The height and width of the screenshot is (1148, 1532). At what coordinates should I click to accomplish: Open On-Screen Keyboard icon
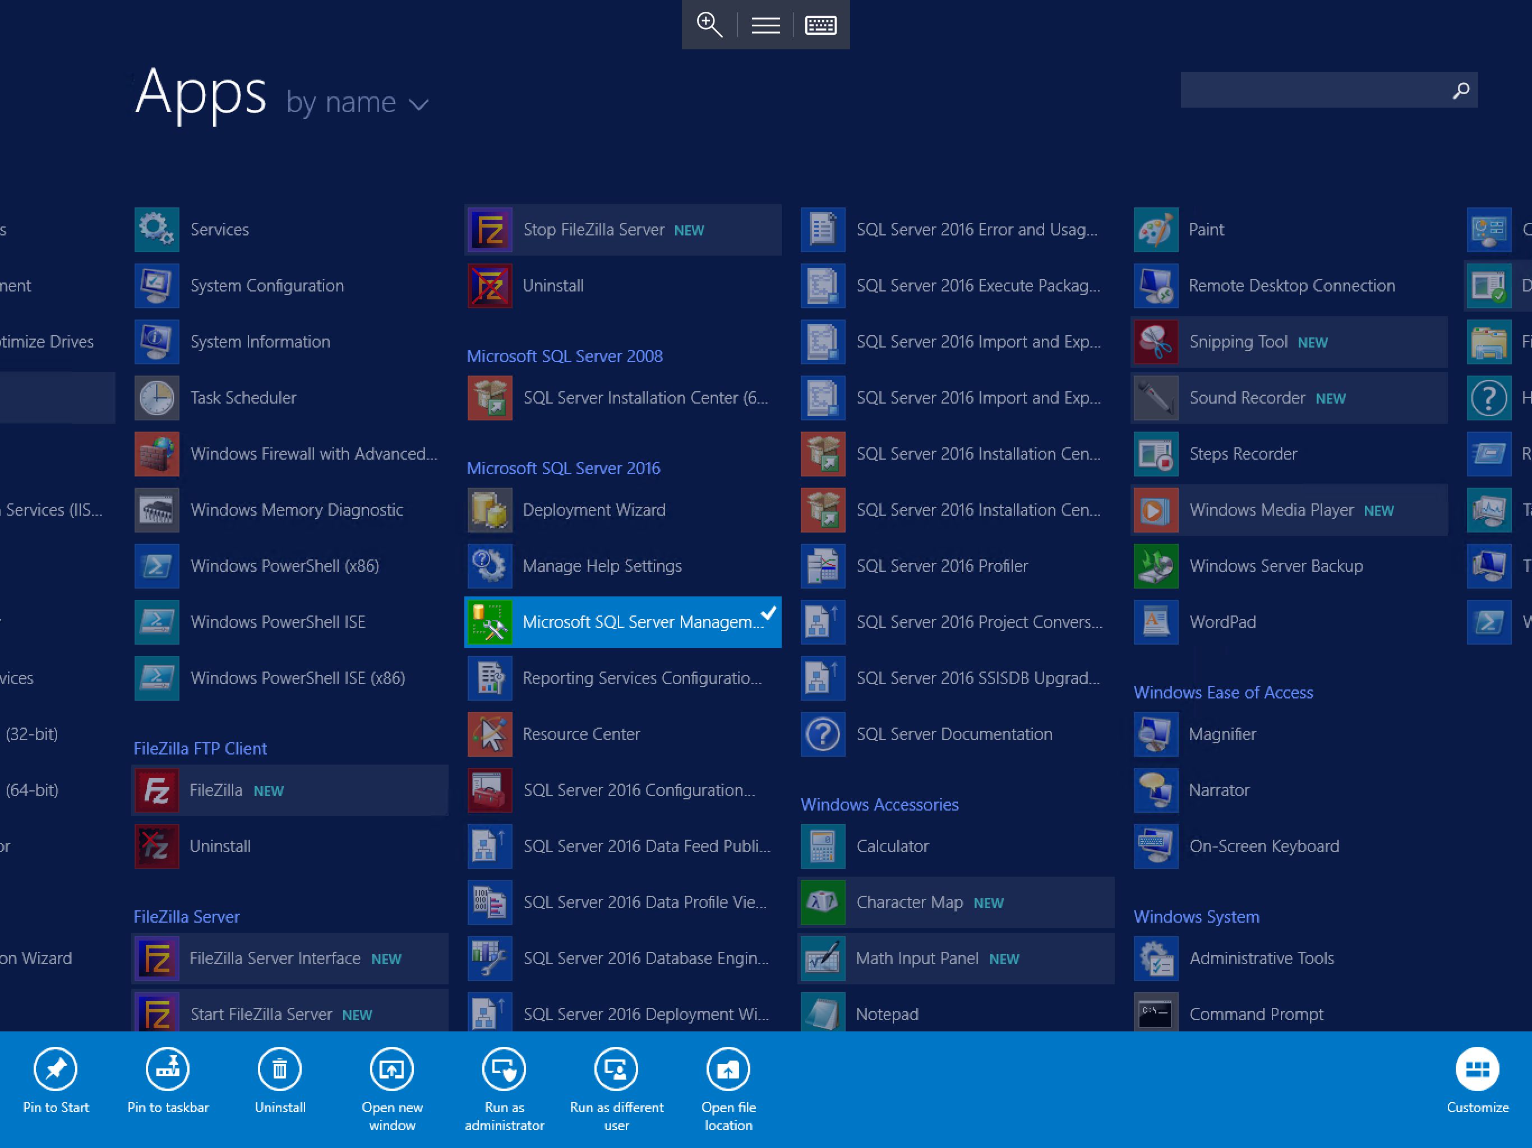1156,846
